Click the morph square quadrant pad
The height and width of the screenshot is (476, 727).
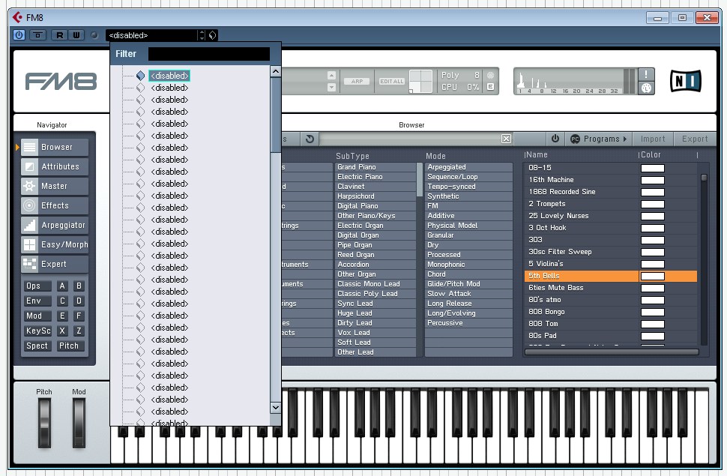pos(421,81)
